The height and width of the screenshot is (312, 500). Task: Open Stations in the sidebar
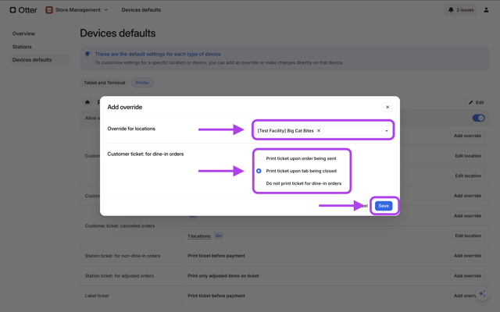22,47
